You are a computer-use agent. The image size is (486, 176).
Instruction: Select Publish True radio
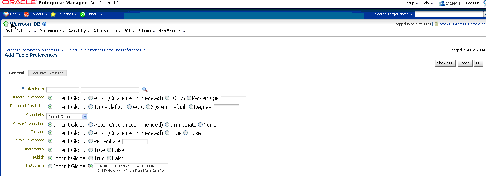(91, 158)
